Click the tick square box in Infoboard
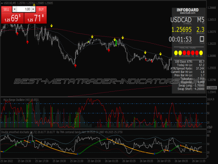Screen dimensions: 218x164 click(202, 38)
